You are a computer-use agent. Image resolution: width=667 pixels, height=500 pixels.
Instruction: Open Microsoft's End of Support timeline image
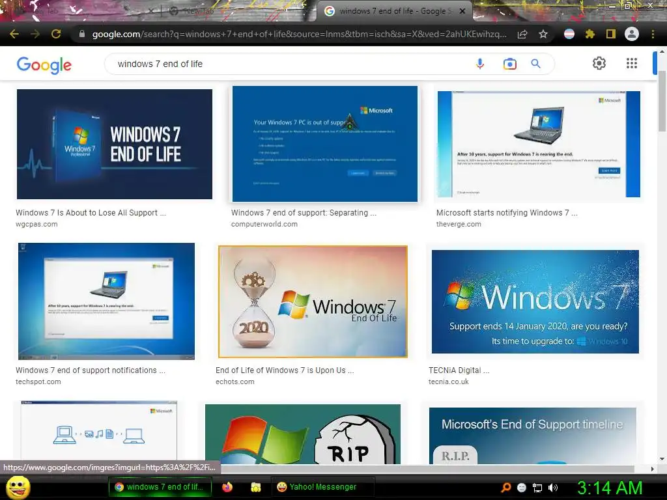click(x=533, y=436)
